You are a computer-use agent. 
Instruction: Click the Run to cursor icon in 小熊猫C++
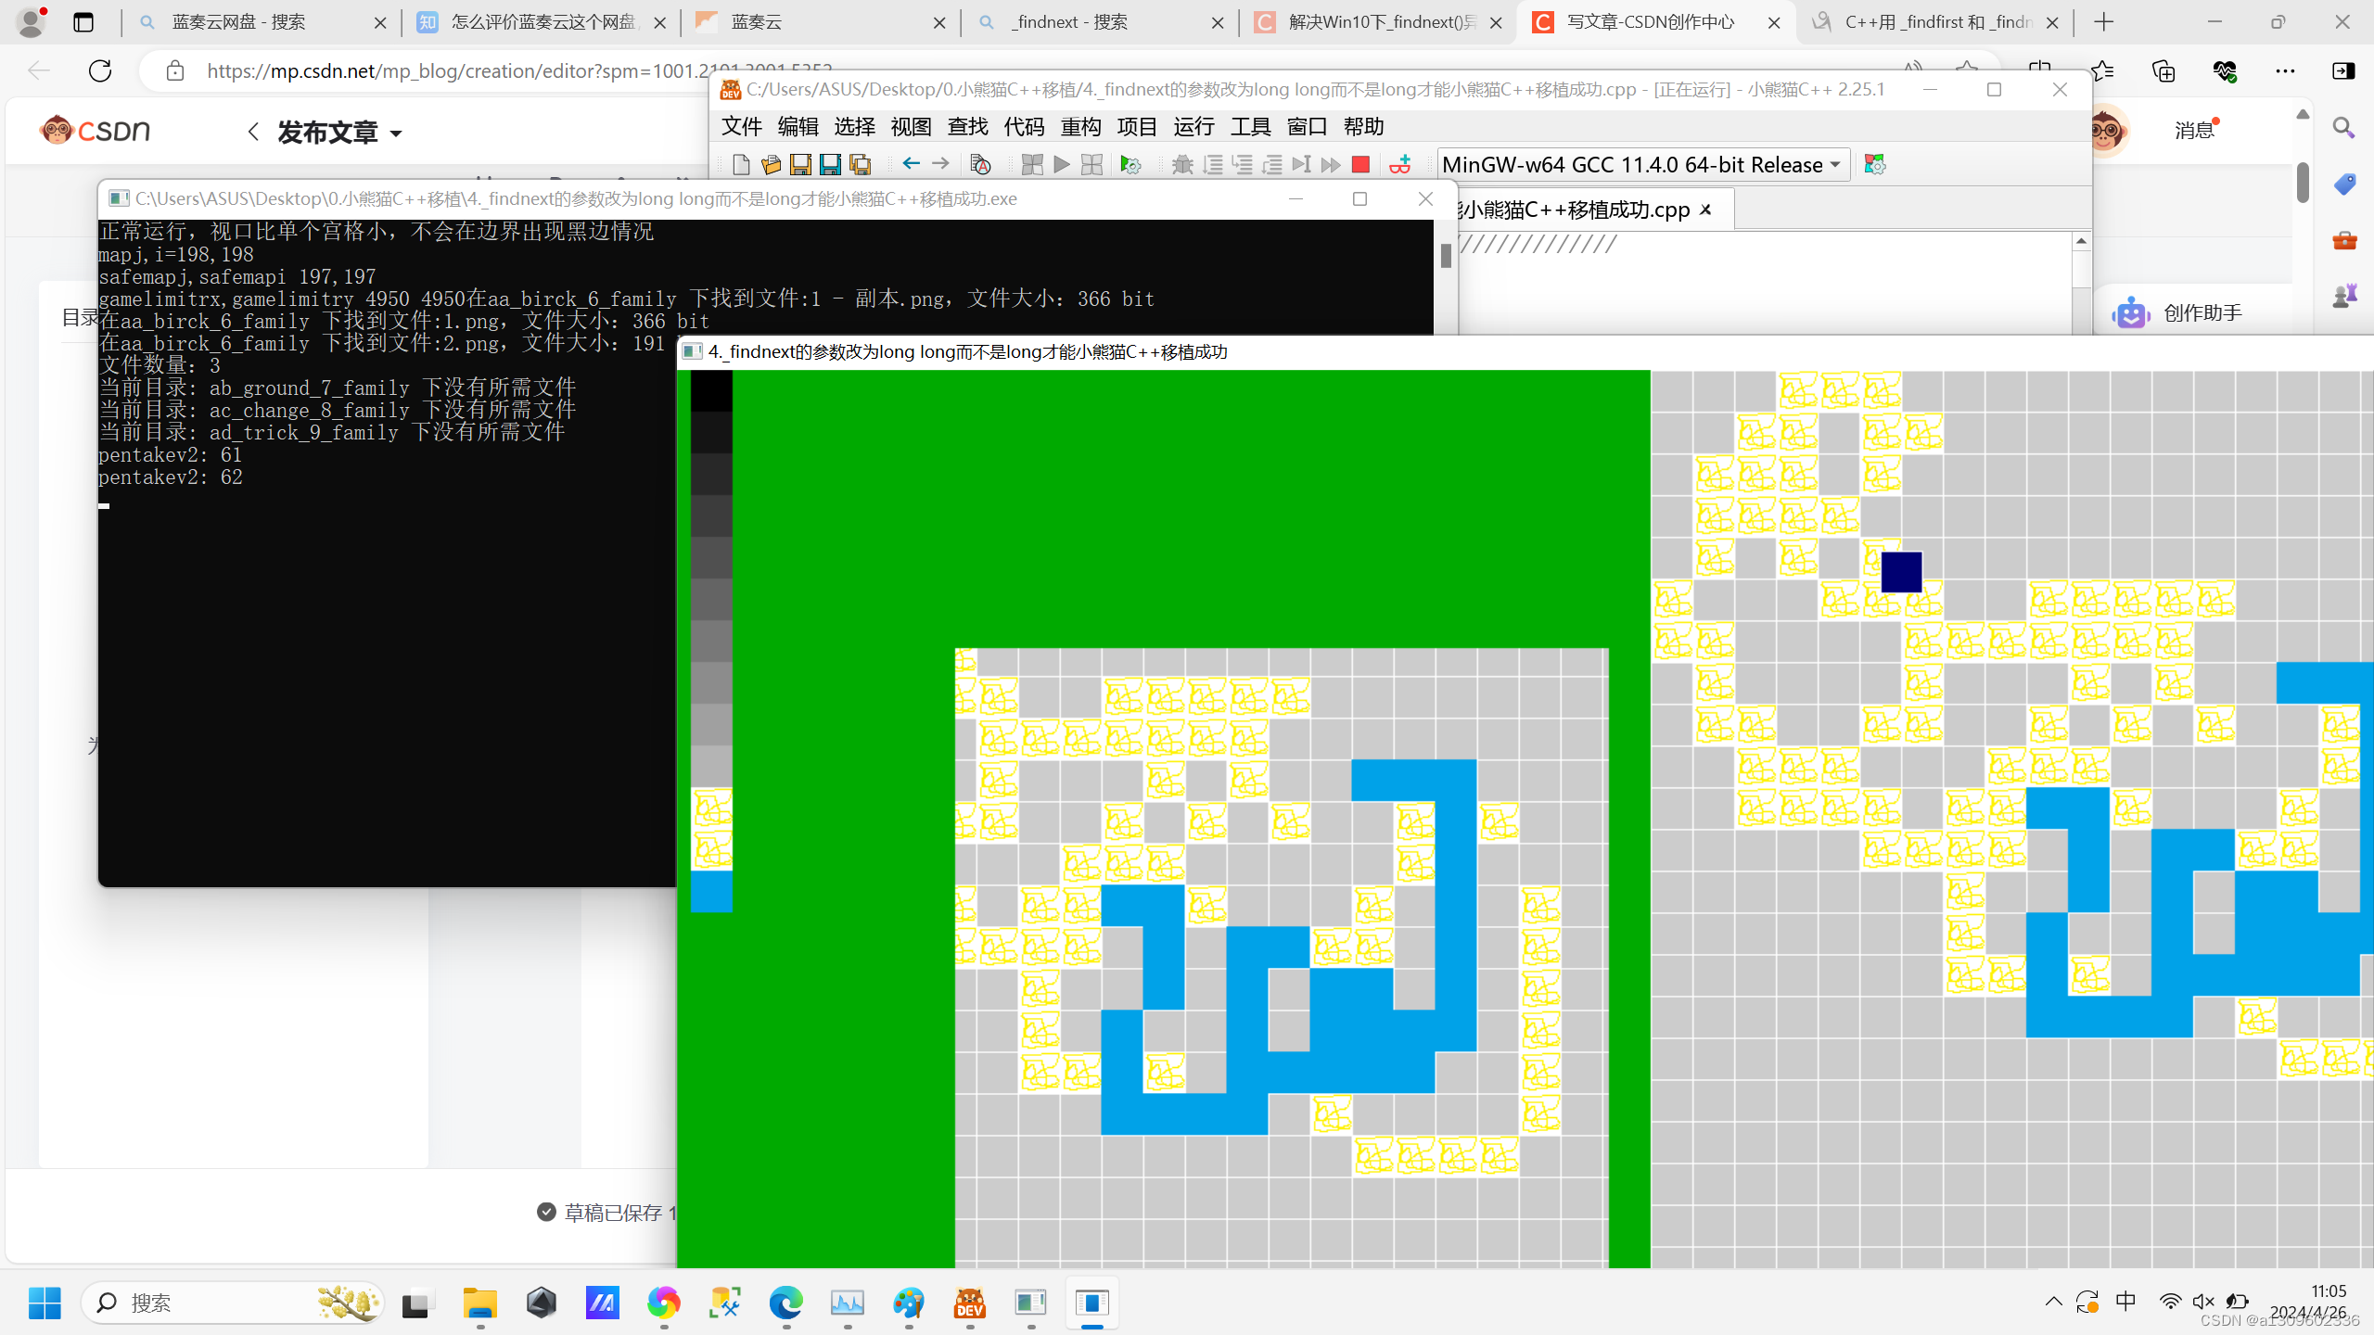1301,165
